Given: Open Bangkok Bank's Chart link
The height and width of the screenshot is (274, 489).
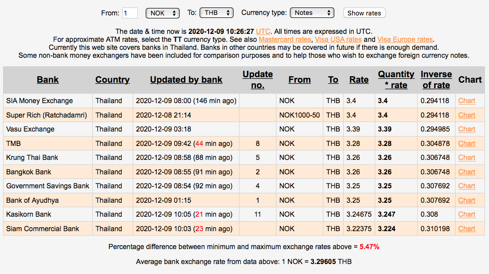Looking at the screenshot, I should [x=467, y=172].
